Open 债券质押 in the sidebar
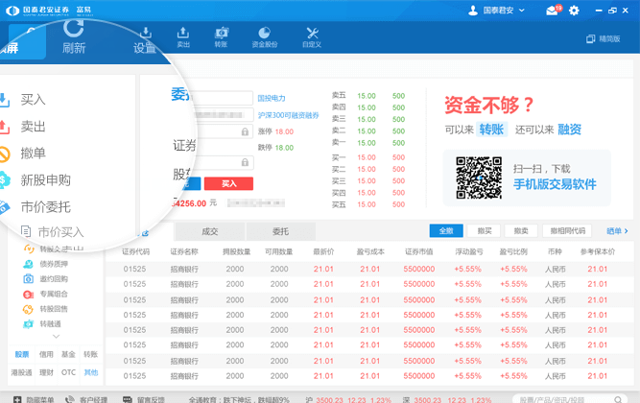Screen dimensions: 640x403 [x=45, y=264]
